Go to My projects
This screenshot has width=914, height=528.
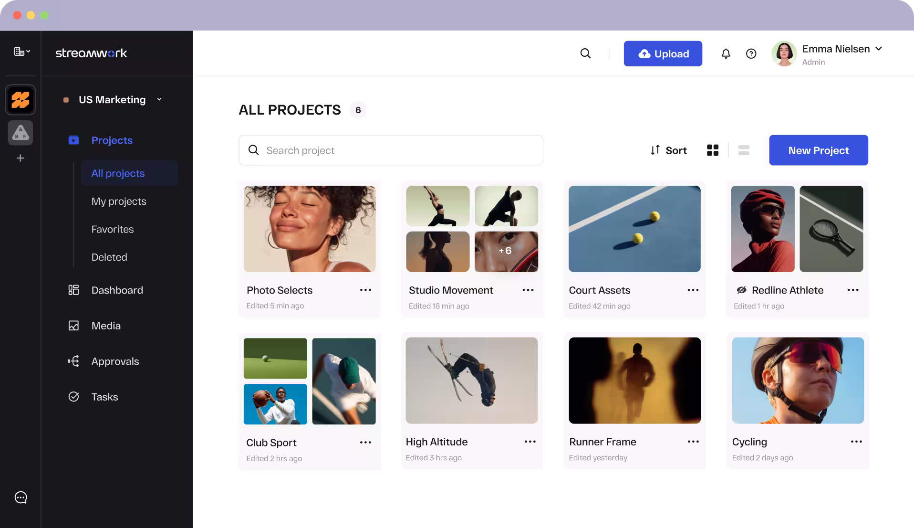(x=119, y=201)
